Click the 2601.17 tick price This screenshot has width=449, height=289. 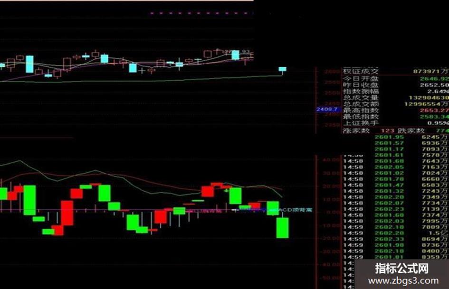point(389,149)
